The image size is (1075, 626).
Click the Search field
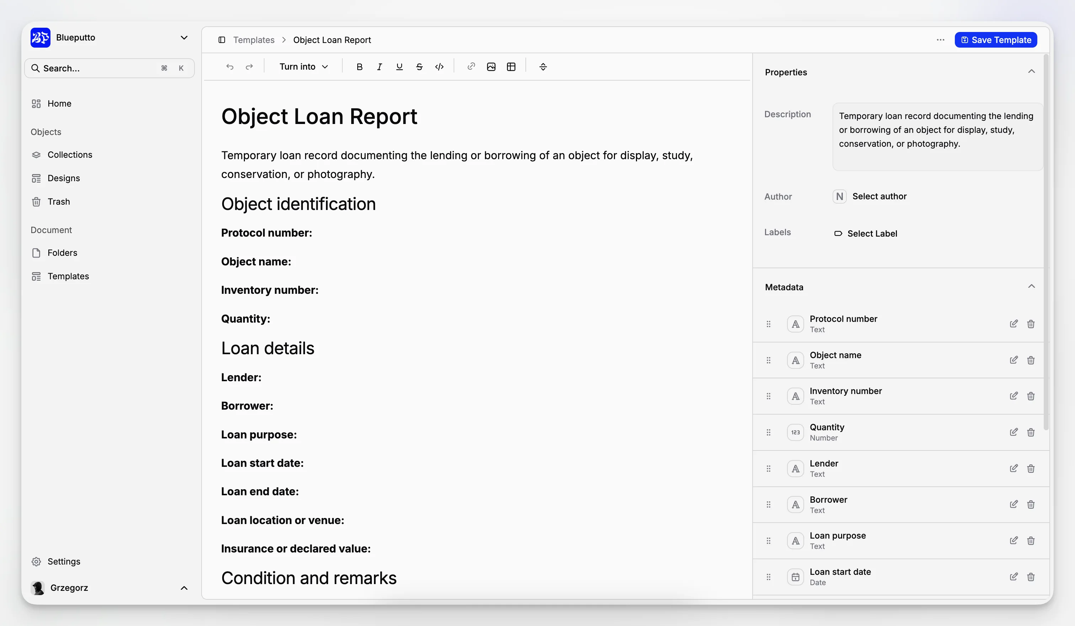click(109, 68)
